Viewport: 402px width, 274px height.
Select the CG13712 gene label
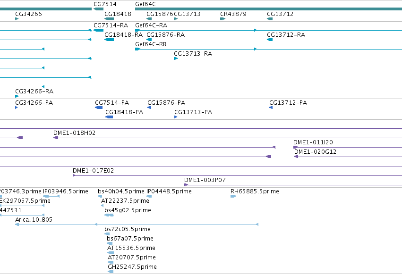click(x=280, y=14)
